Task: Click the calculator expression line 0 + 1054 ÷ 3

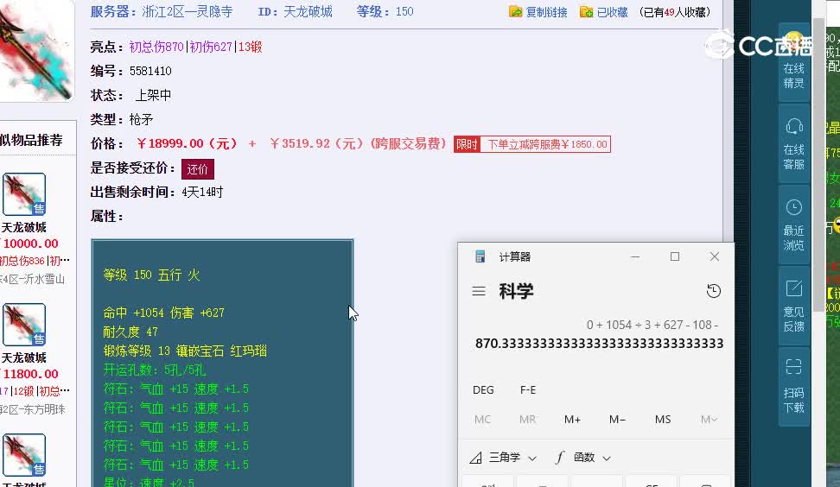Action: click(652, 325)
